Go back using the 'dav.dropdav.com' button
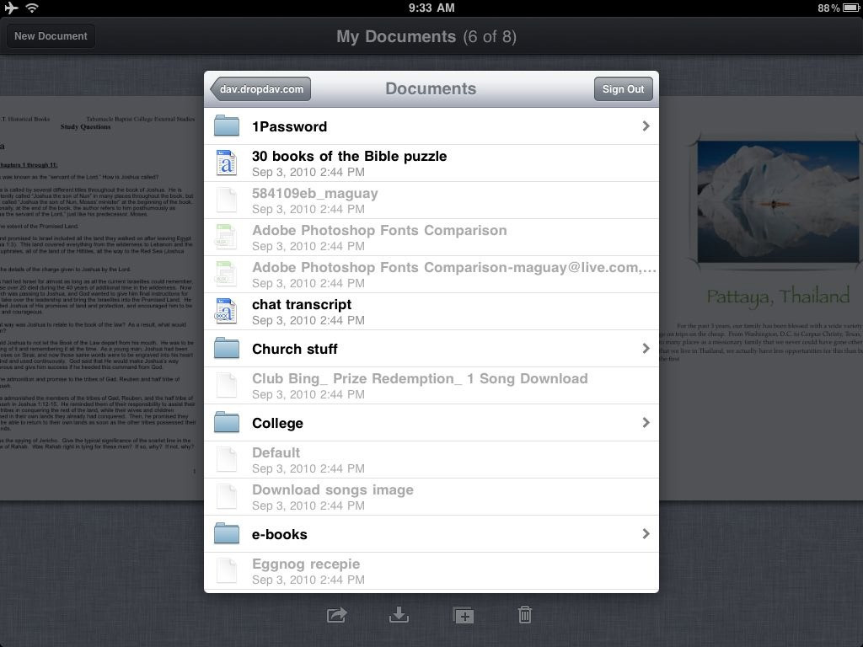Screen dimensions: 863x647 pyautogui.click(x=260, y=88)
